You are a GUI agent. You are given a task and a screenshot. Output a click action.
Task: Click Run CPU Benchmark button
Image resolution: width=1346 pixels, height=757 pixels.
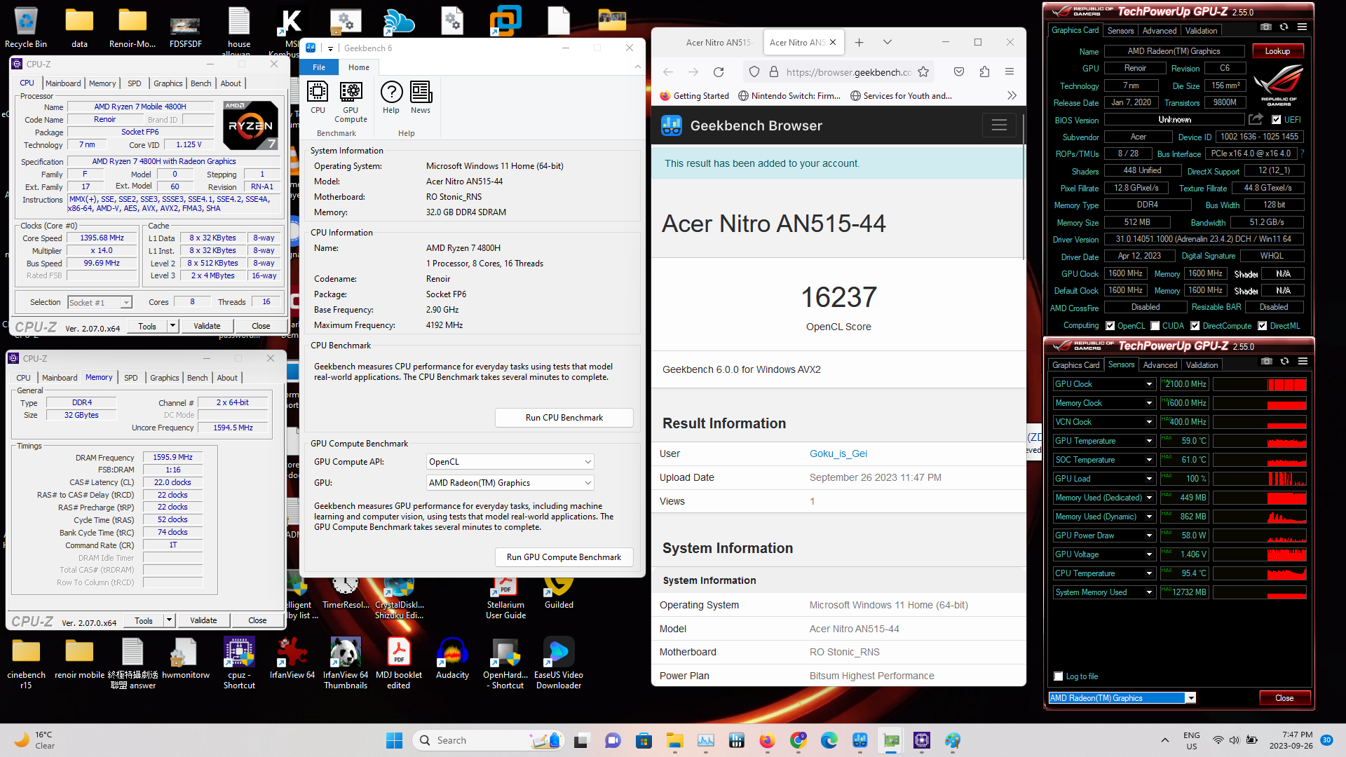pyautogui.click(x=564, y=418)
